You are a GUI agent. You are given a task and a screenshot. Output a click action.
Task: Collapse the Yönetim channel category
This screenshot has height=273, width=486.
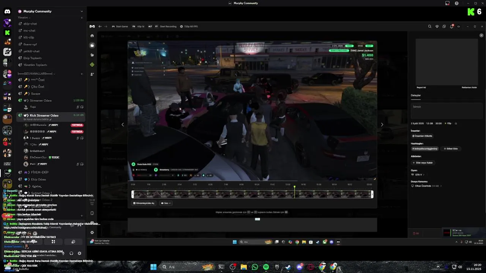(x=23, y=17)
